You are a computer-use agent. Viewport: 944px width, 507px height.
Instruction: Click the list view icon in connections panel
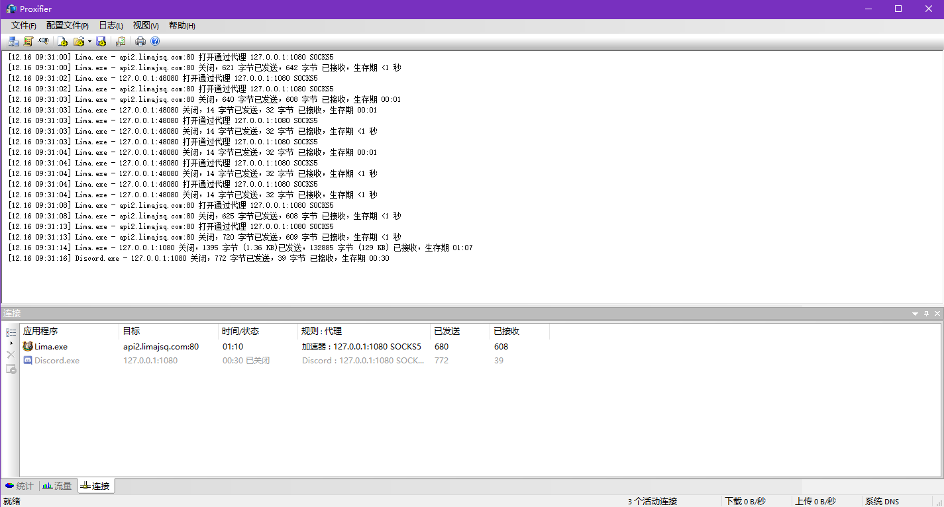tap(11, 332)
